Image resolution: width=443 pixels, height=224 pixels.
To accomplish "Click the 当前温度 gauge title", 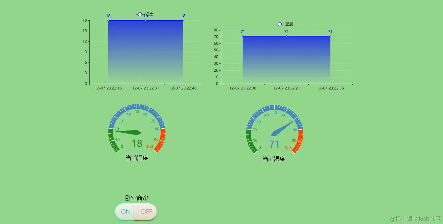I will point(137,158).
